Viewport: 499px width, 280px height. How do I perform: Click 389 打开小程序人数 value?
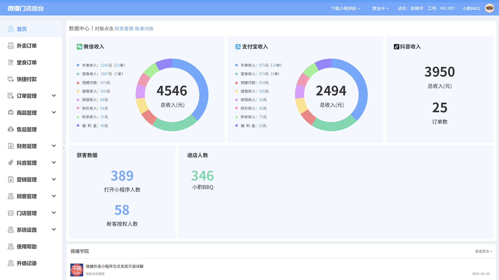pos(122,176)
